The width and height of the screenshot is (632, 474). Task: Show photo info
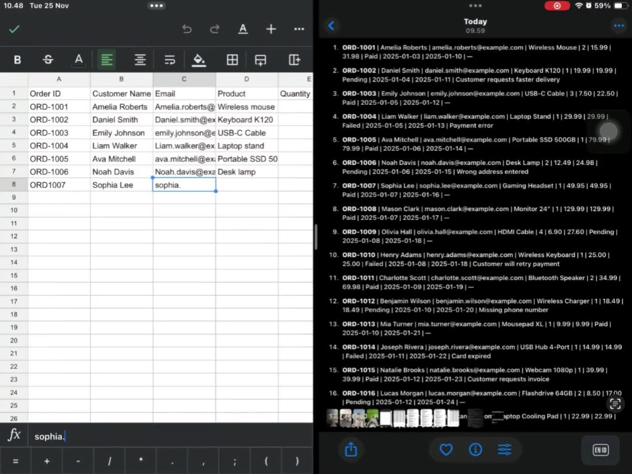(x=475, y=449)
